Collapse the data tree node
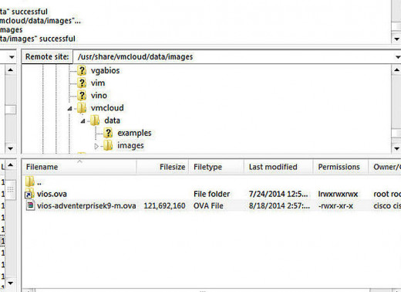This screenshot has height=292, width=401. click(x=83, y=121)
